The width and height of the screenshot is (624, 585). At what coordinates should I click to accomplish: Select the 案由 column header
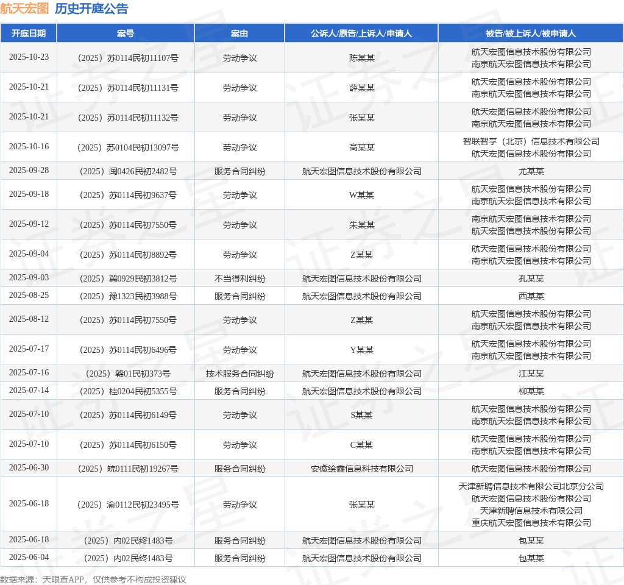(x=239, y=34)
